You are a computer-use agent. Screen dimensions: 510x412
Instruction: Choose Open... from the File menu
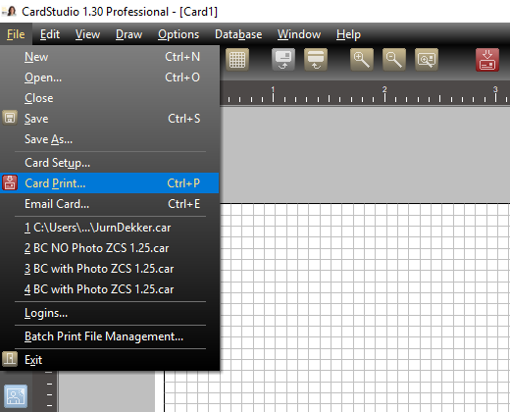coord(110,77)
